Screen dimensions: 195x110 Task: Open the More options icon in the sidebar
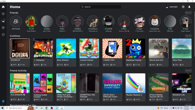[x=3, y=35]
